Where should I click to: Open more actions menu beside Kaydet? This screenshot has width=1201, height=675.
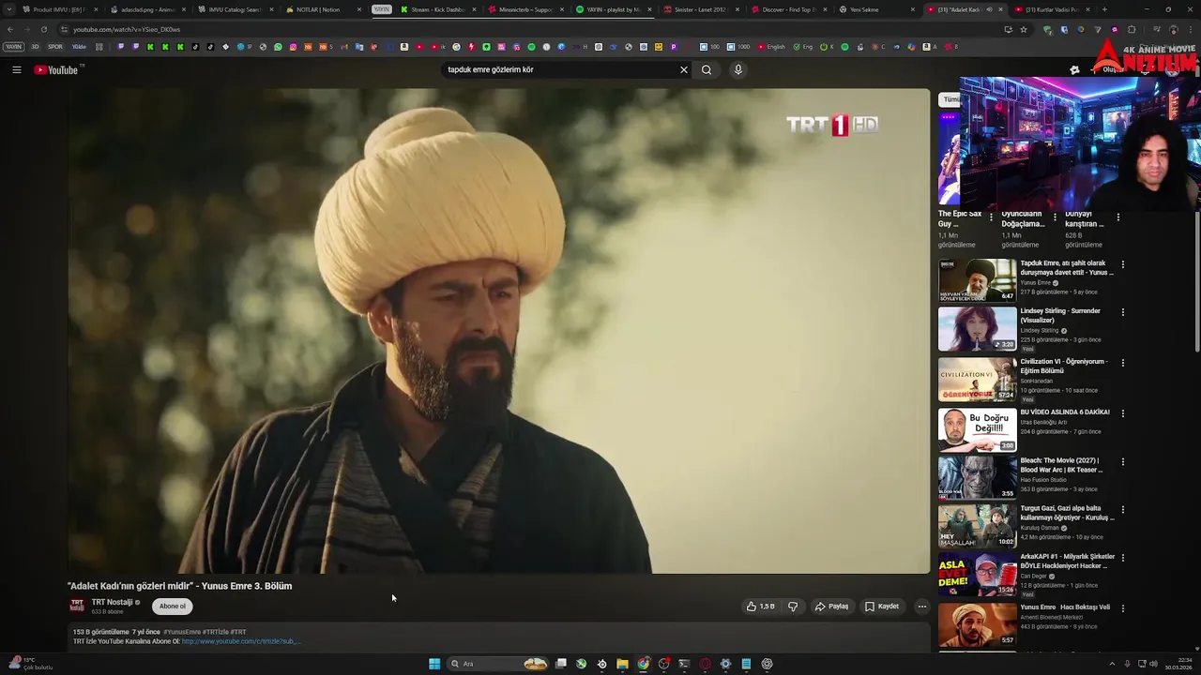[x=921, y=607]
